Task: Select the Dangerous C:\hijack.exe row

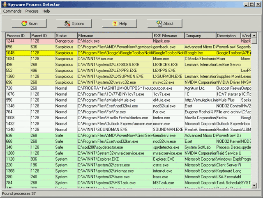Action: [x=128, y=41]
